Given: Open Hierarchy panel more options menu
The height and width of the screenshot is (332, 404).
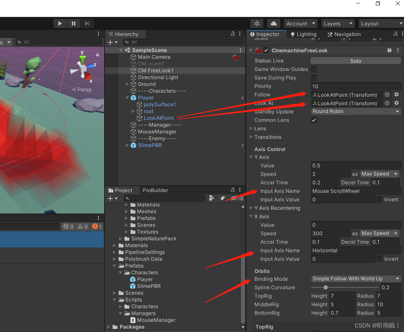Looking at the screenshot, I should [x=240, y=34].
